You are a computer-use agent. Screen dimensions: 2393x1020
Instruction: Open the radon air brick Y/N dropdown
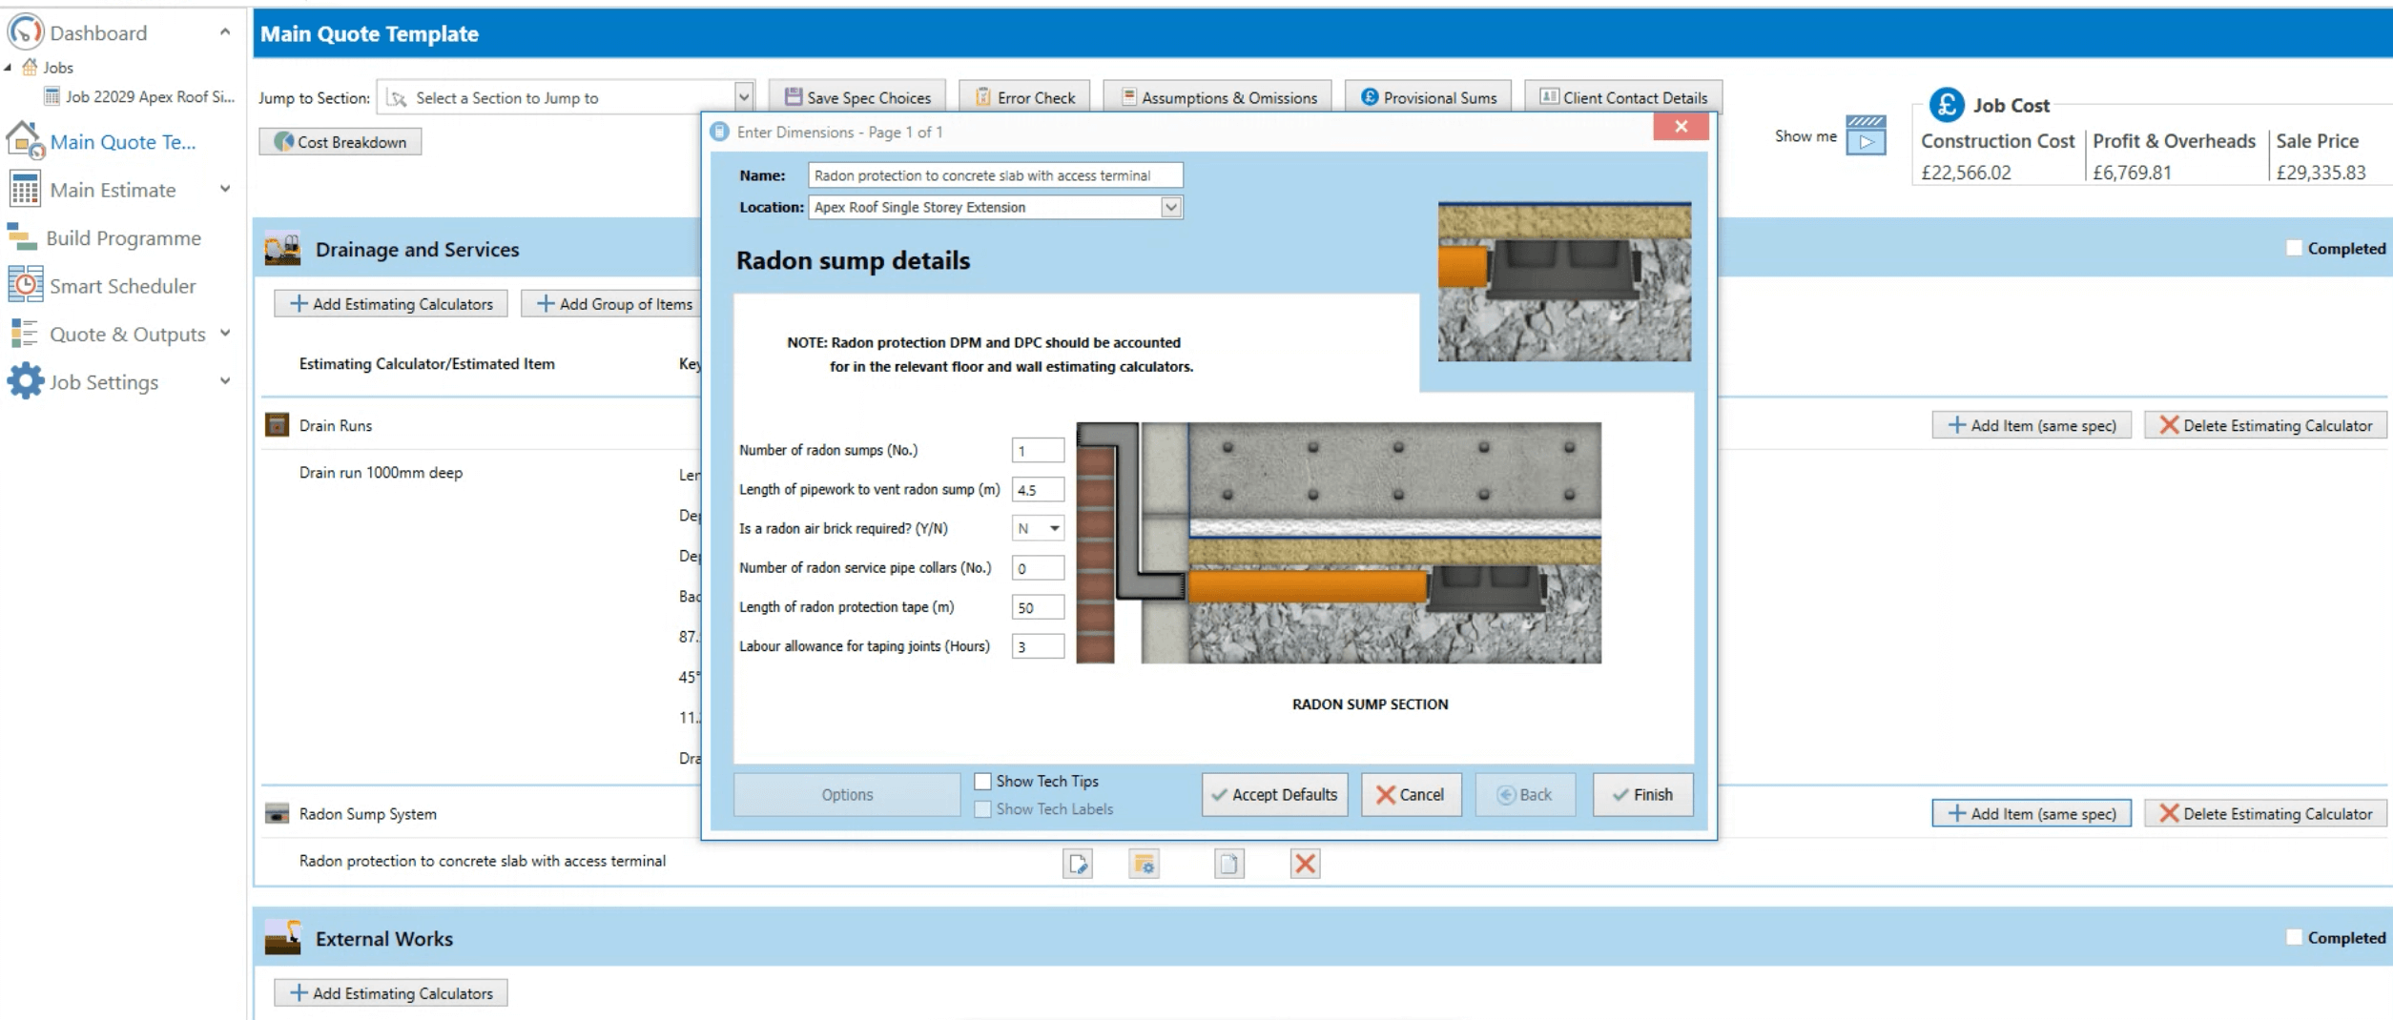tap(1054, 528)
